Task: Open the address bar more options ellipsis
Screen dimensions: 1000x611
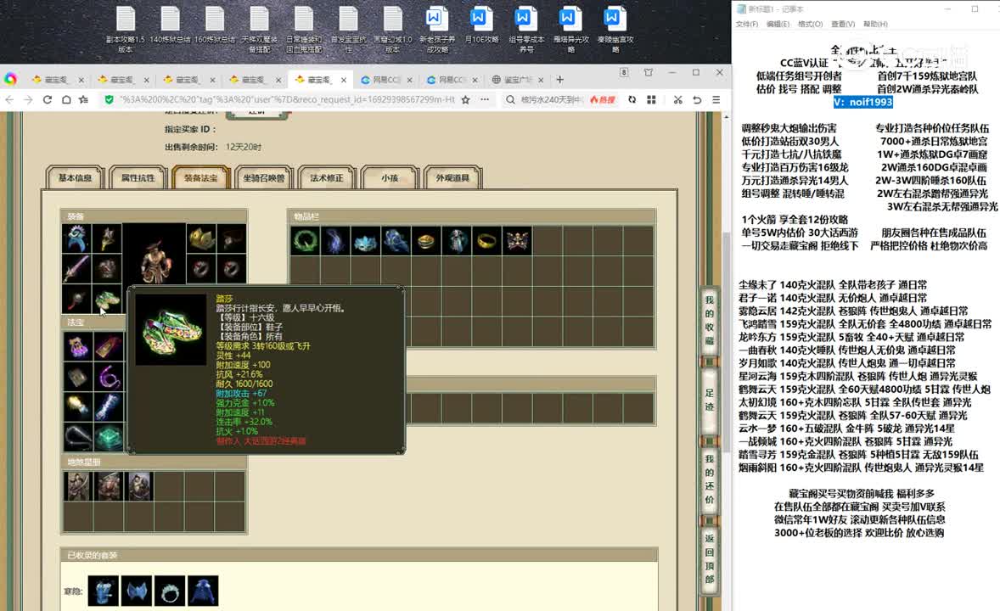Action: (485, 99)
